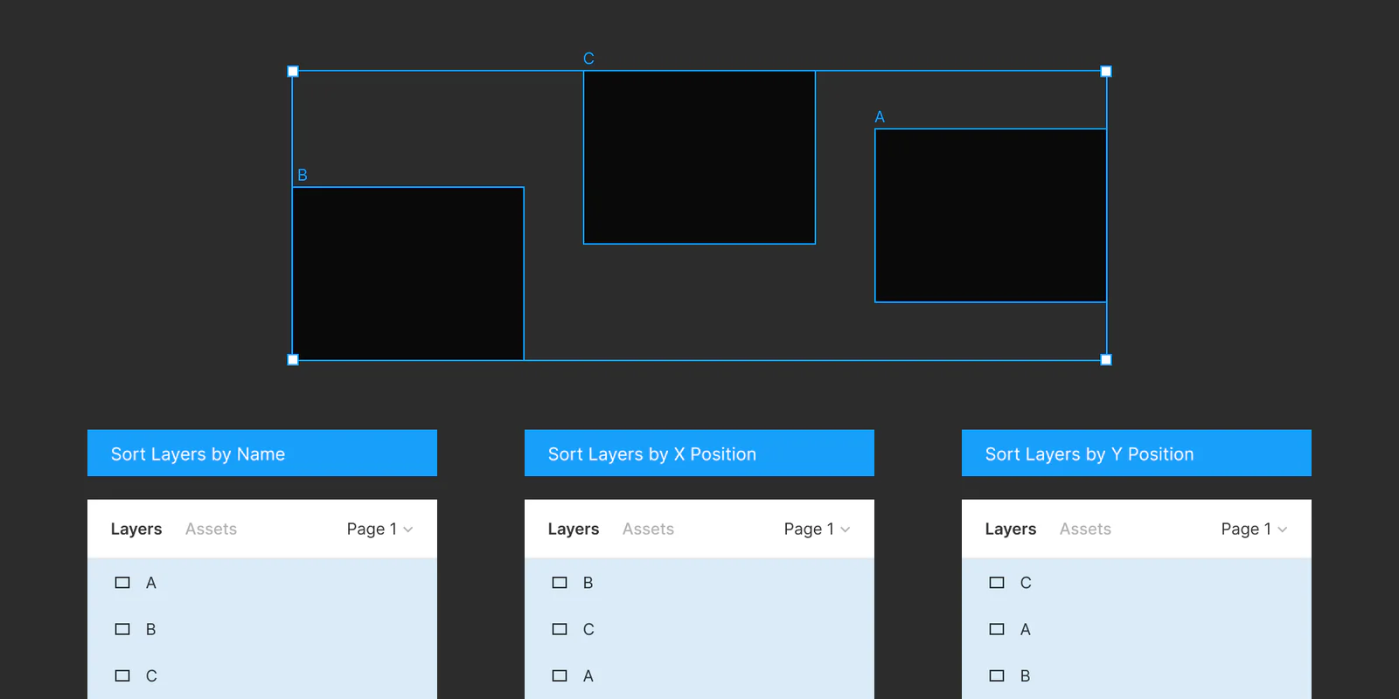Select layer A in Y Position list
The width and height of the screenshot is (1399, 699).
[x=1137, y=629]
